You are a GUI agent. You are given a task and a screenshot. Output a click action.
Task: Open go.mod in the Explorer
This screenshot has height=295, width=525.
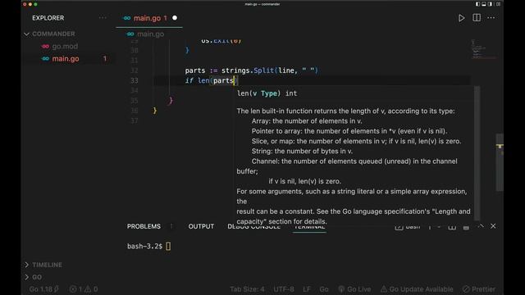coord(65,46)
